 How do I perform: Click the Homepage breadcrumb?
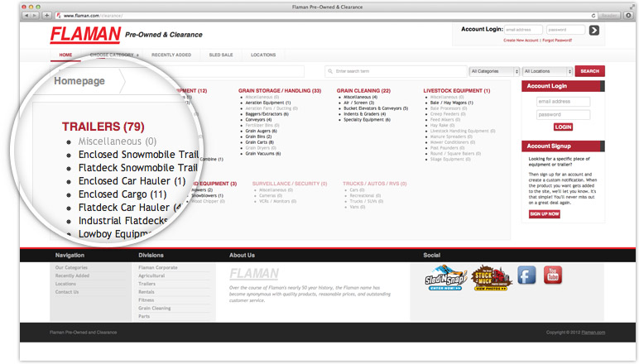(79, 81)
